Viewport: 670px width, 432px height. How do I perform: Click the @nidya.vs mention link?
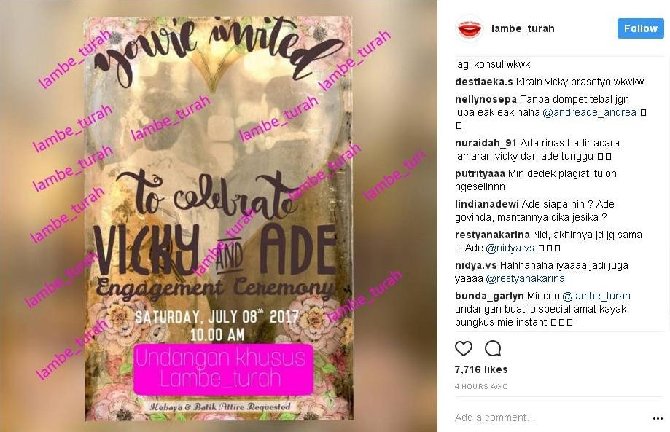510,248
